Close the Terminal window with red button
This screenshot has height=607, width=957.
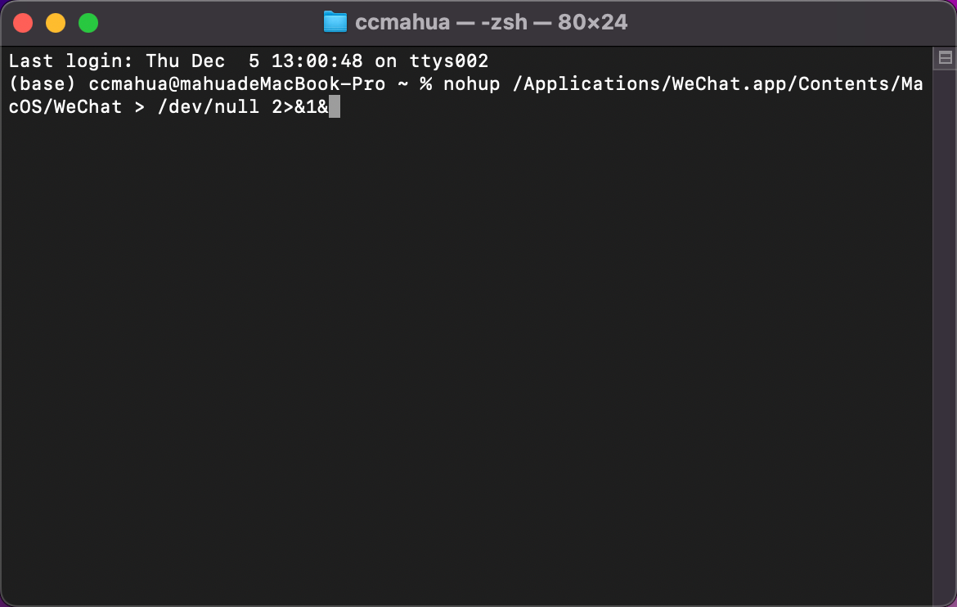click(x=23, y=23)
